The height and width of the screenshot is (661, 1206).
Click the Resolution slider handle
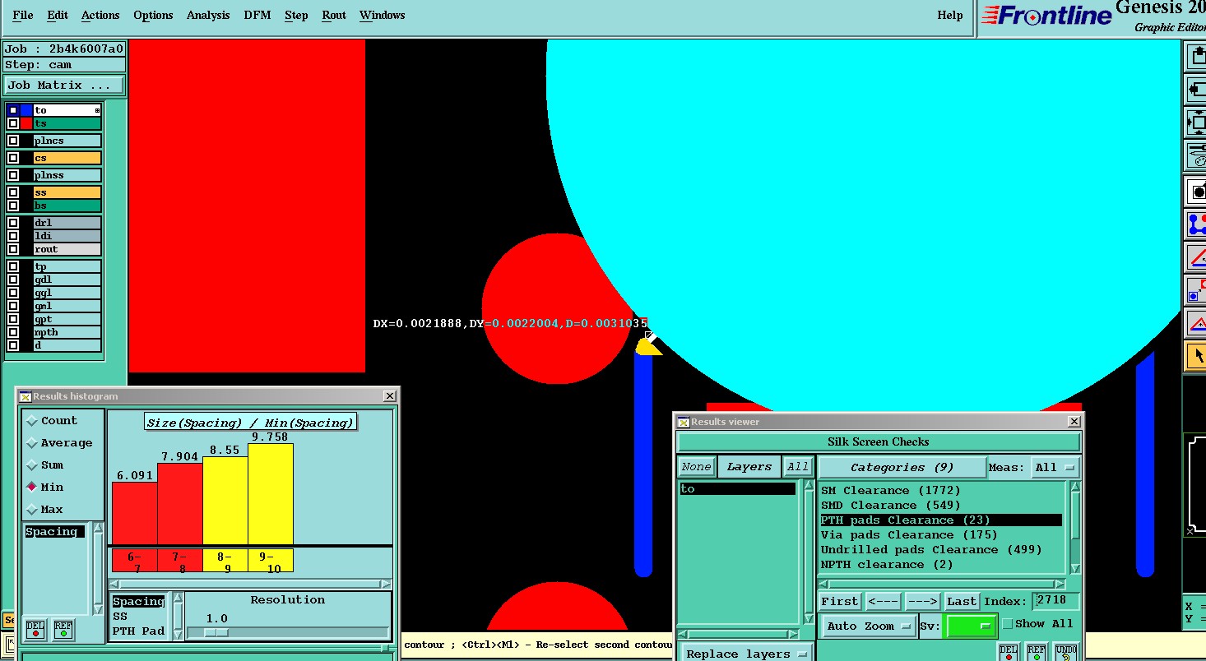pos(216,632)
